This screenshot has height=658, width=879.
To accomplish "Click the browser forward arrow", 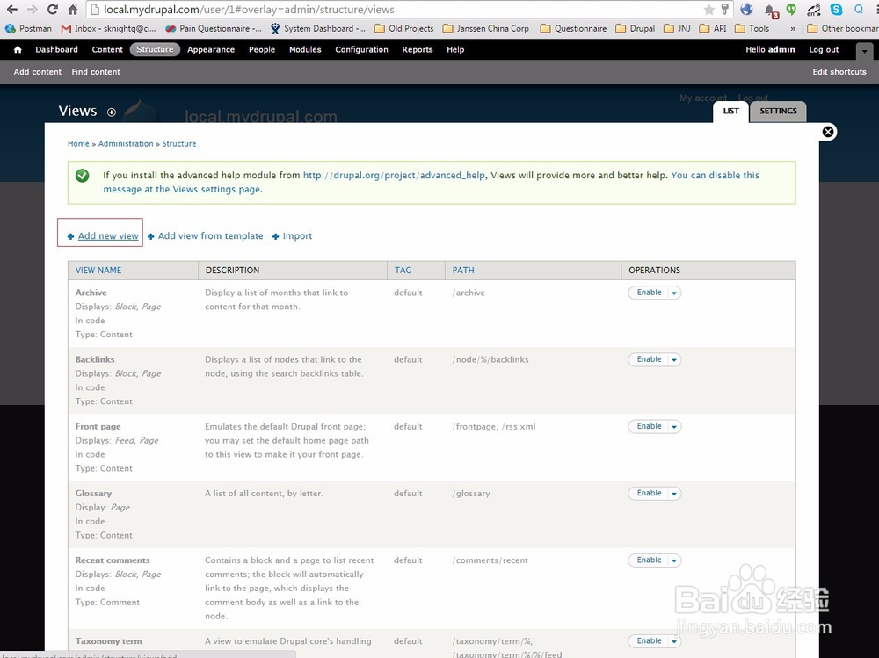I will 32,10.
